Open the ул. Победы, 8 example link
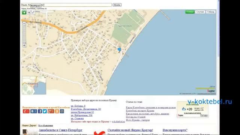The image size is (240, 135). coord(78,106)
